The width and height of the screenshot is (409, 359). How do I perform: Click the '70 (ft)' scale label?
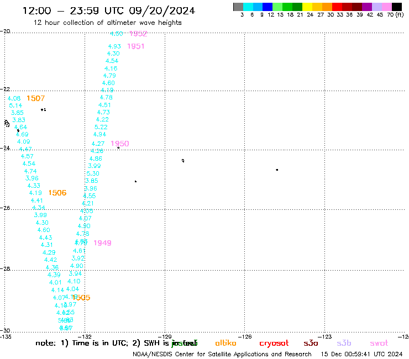tap(395, 15)
